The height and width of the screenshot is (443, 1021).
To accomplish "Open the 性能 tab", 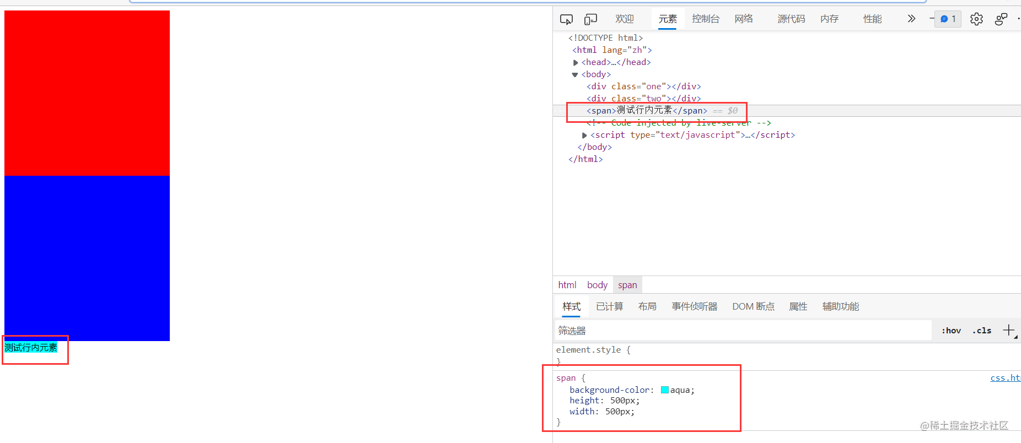I will (x=872, y=19).
